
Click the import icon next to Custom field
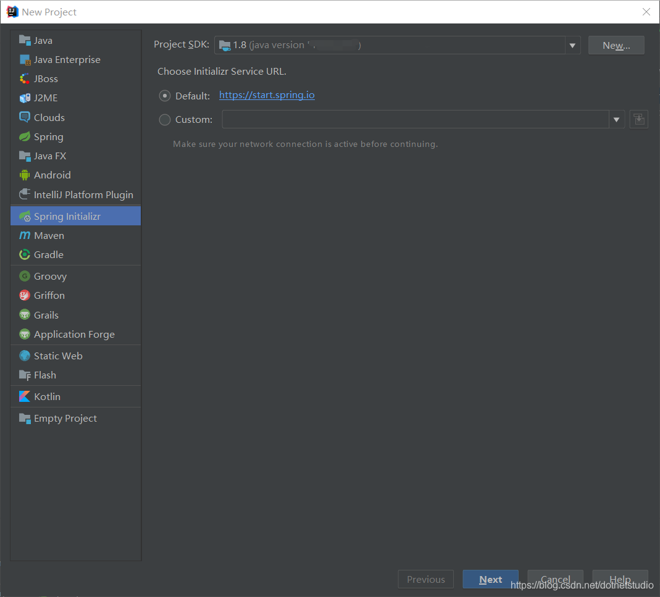[638, 120]
